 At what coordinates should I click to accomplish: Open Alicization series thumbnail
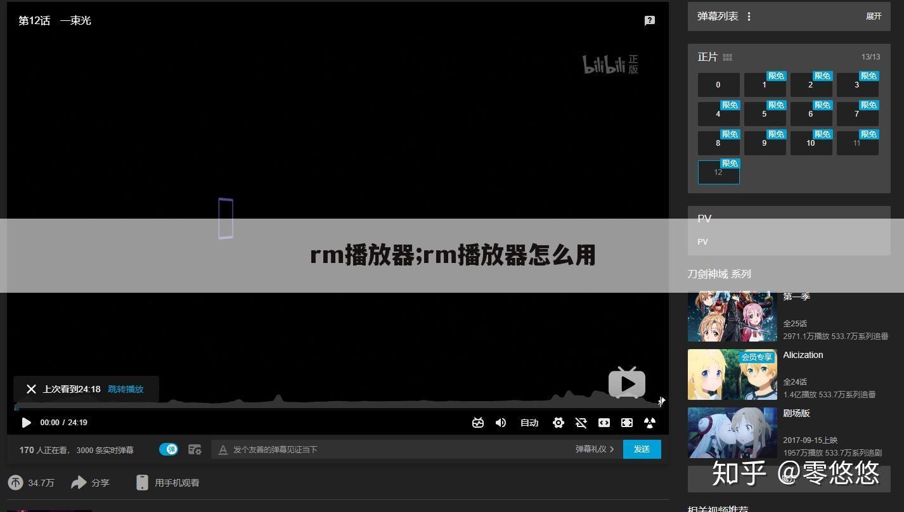tap(732, 374)
